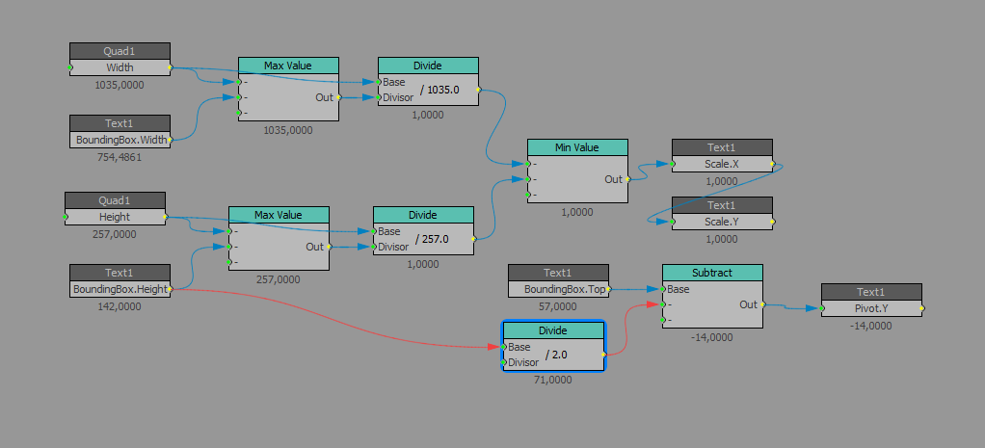Select the Max Value node showing 257,0000 by header
The width and height of the screenshot is (985, 448).
pos(279,215)
